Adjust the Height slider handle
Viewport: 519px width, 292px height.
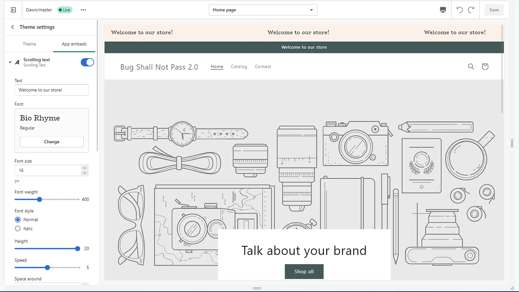coord(78,249)
